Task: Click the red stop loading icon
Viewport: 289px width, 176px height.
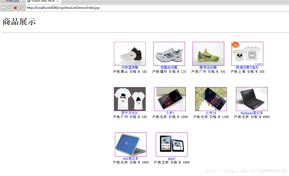Action: pyautogui.click(x=15, y=8)
